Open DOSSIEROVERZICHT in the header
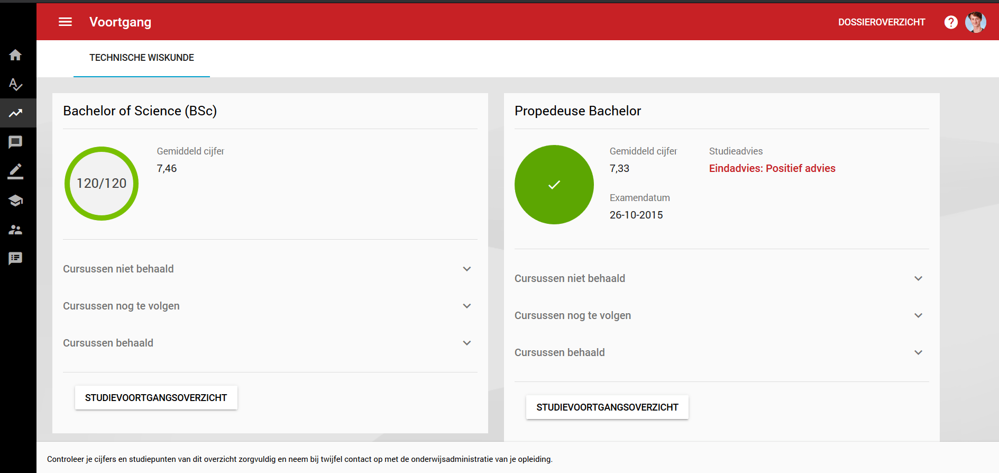The image size is (999, 473). pyautogui.click(x=882, y=22)
